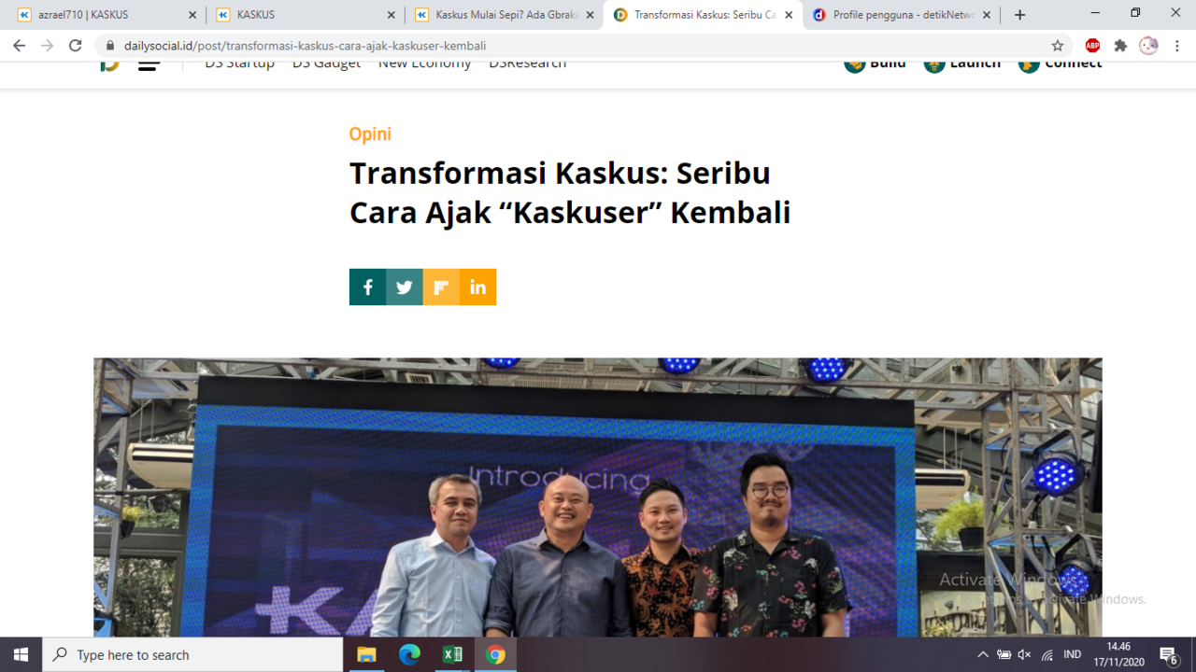Open DS Gadget menu item
This screenshot has width=1196, height=672.
coord(326,64)
